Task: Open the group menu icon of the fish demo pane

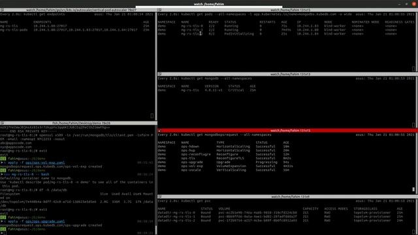Action: [2, 123]
